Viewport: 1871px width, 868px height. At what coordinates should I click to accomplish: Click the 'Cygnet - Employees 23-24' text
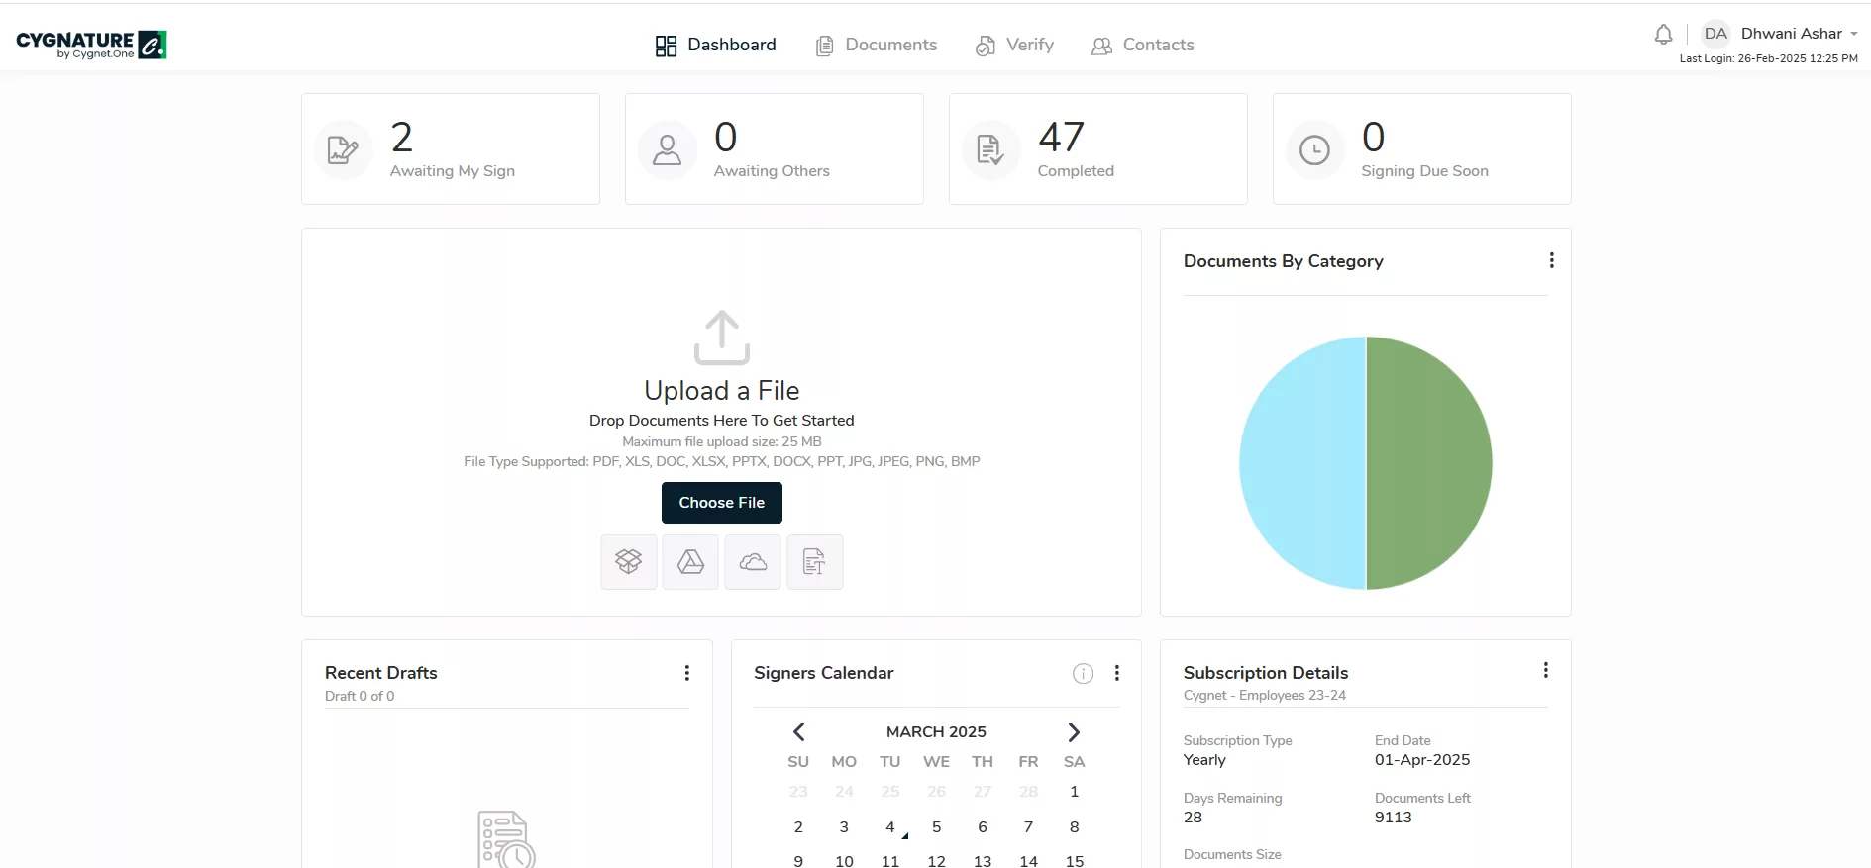point(1265,696)
